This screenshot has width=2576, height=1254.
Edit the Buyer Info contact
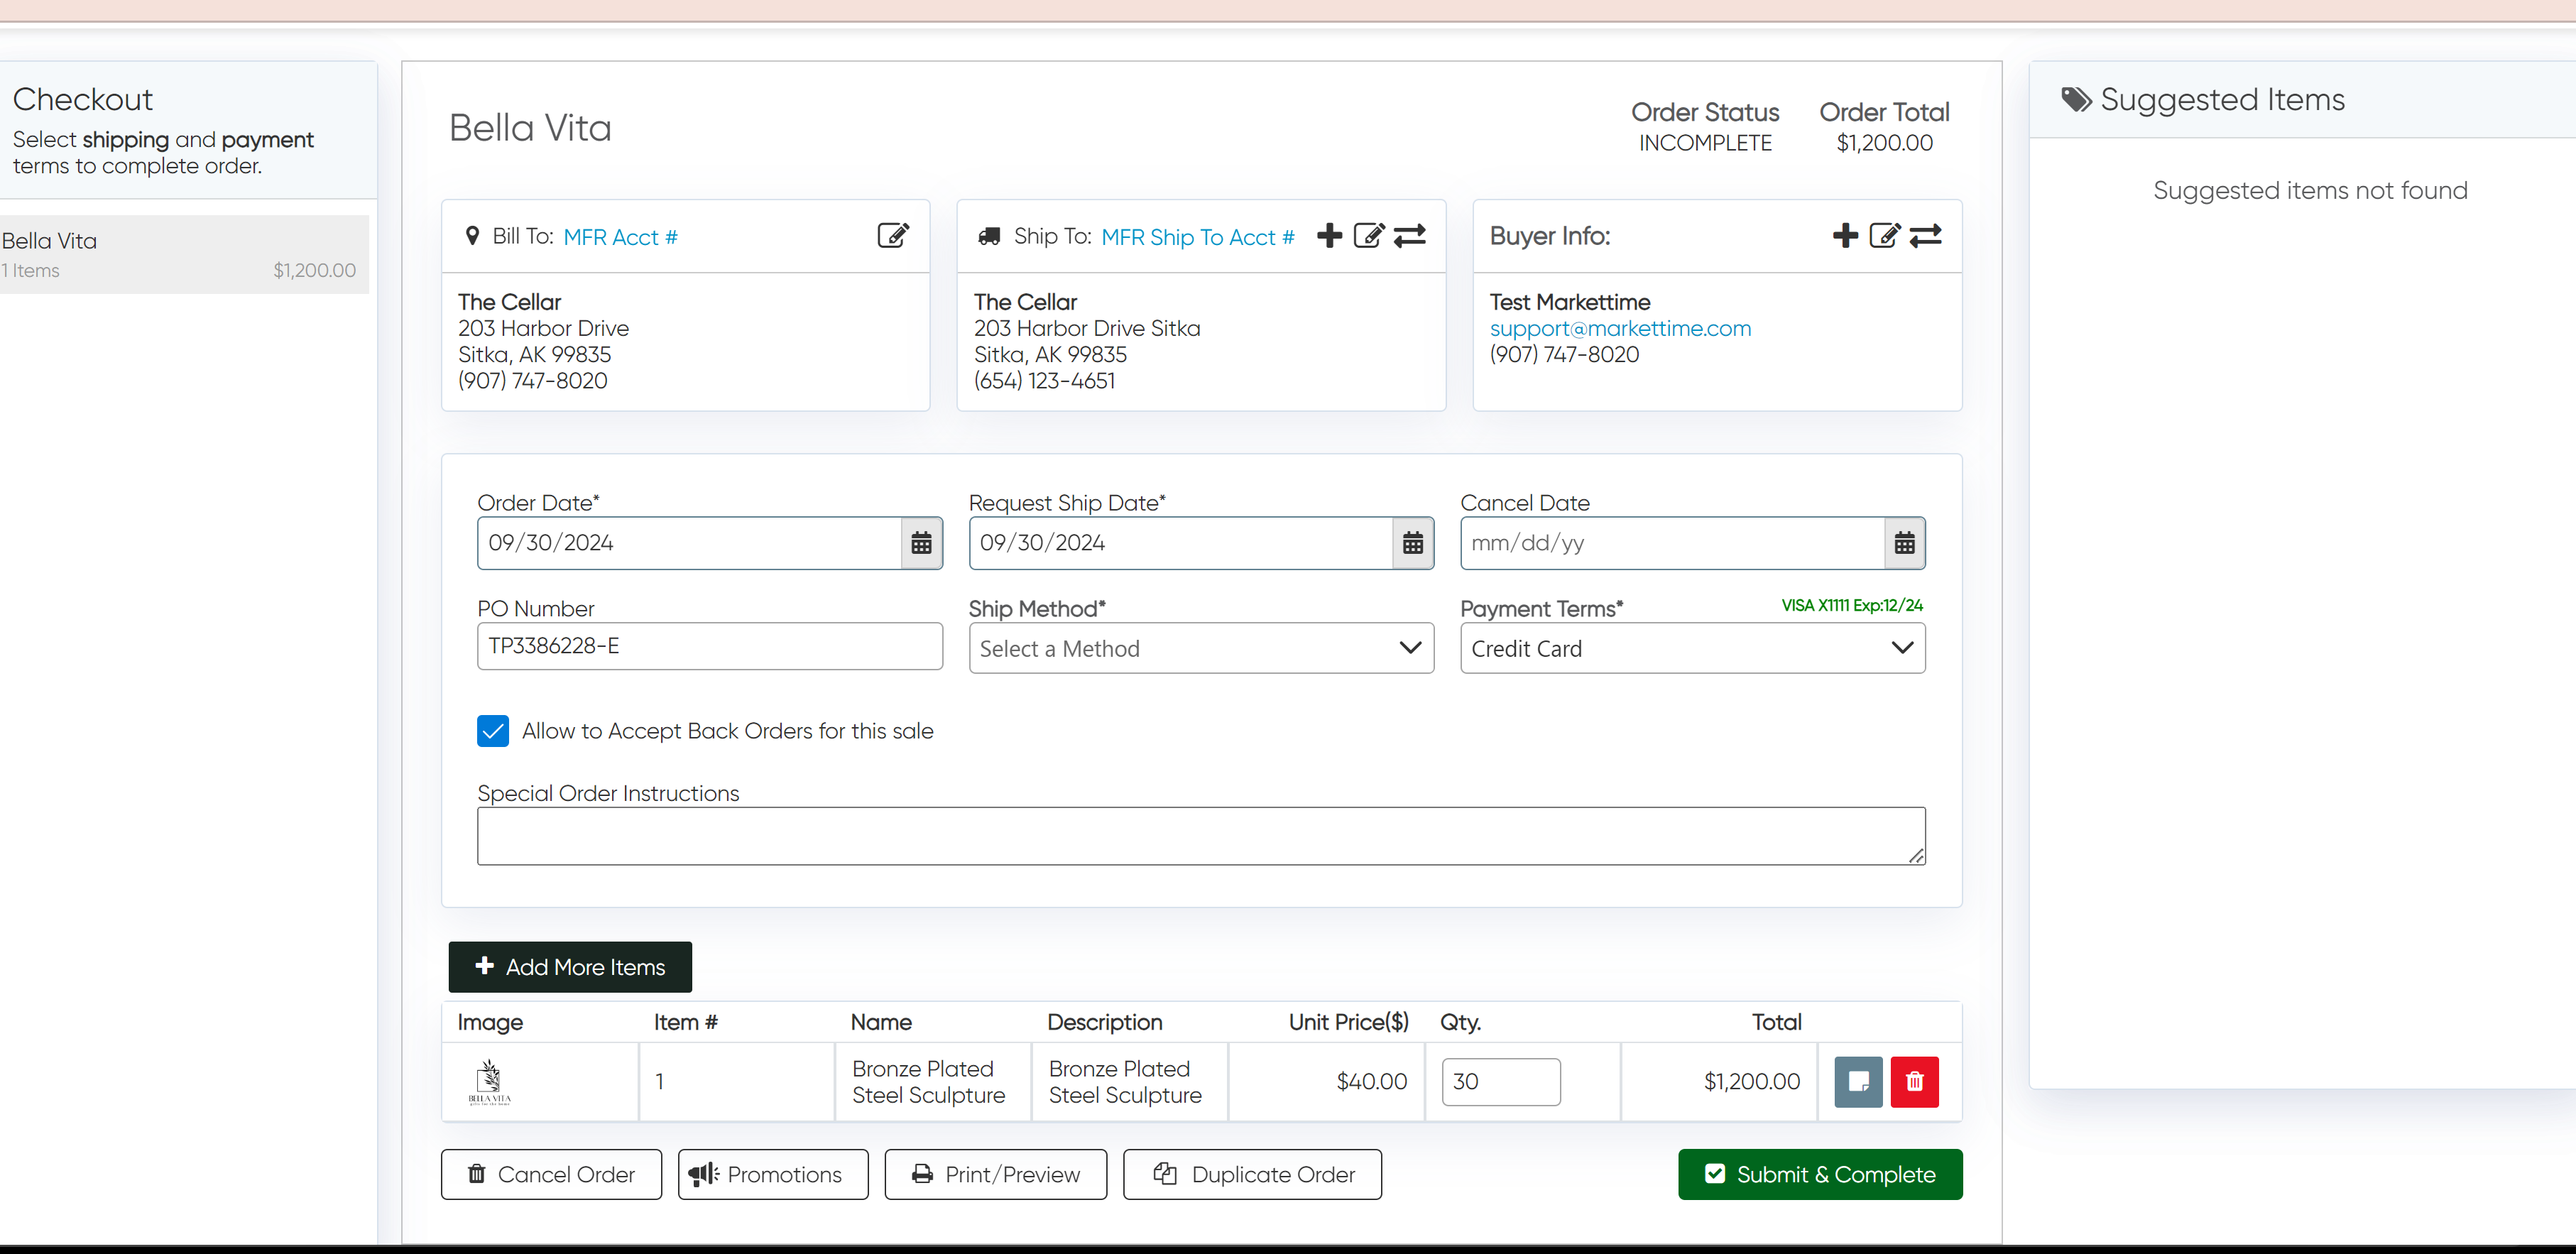[1885, 236]
